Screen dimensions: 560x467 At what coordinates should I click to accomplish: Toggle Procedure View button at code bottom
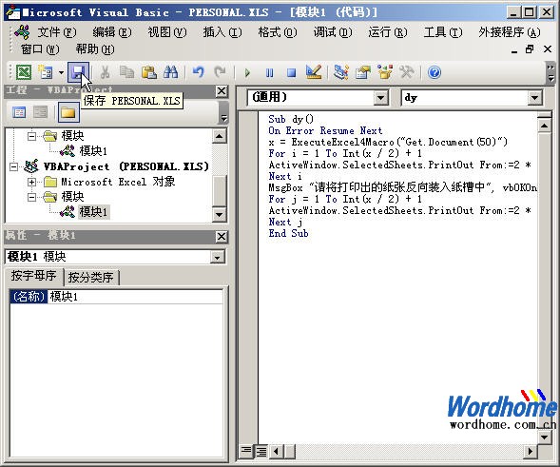pyautogui.click(x=245, y=451)
